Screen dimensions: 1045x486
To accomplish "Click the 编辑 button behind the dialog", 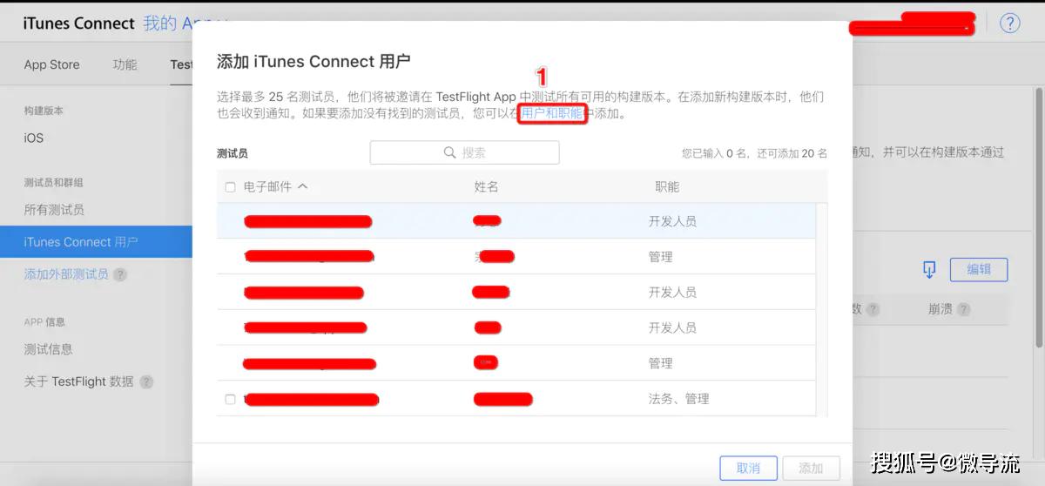I will coord(979,270).
